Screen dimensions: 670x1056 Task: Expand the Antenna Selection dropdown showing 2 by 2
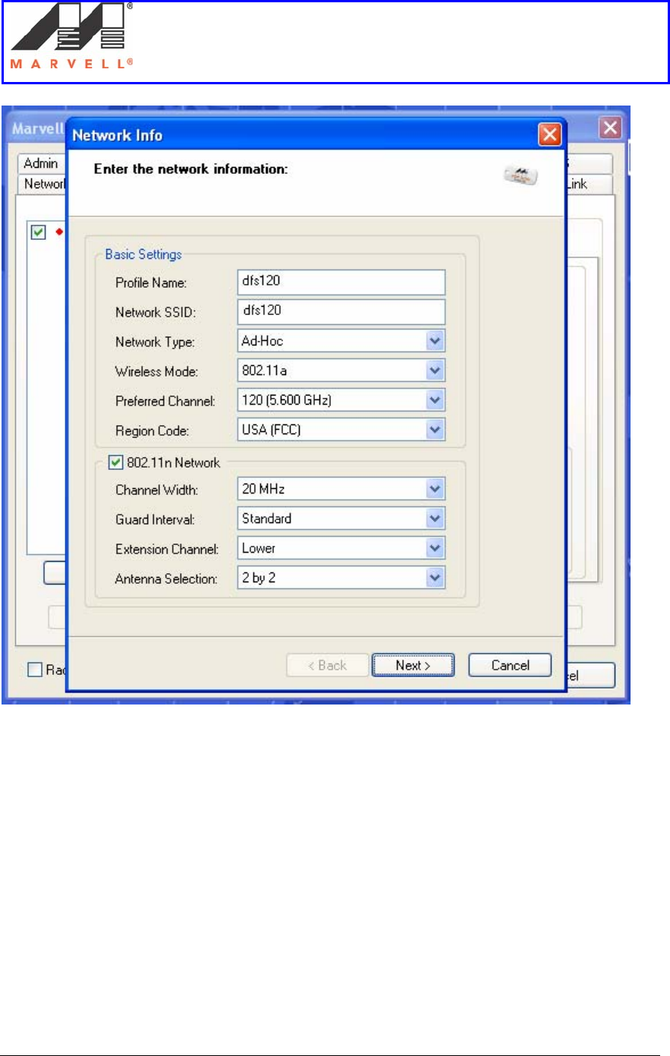[341, 578]
